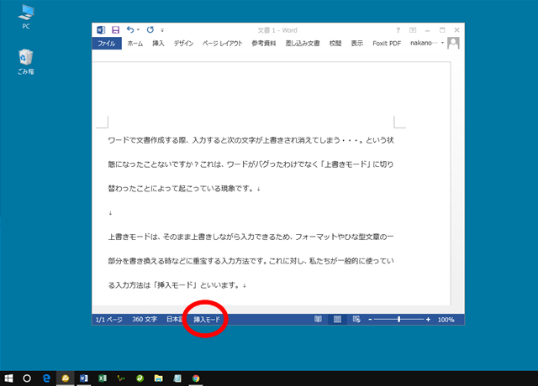This screenshot has height=386, width=538.
Task: Click the Redo/Repeat icon
Action: pos(150,29)
